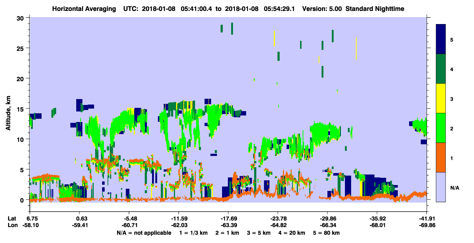The image size is (474, 243).
Task: Click legend text '5 = 80 km'
Action: 326,233
